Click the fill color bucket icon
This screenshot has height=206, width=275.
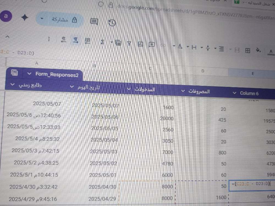pyautogui.click(x=258, y=50)
